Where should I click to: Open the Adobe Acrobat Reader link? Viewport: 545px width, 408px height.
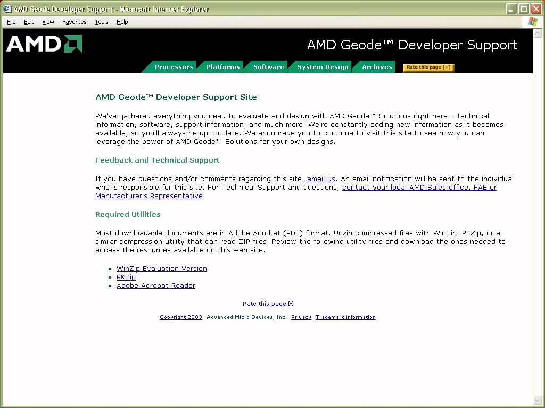155,286
